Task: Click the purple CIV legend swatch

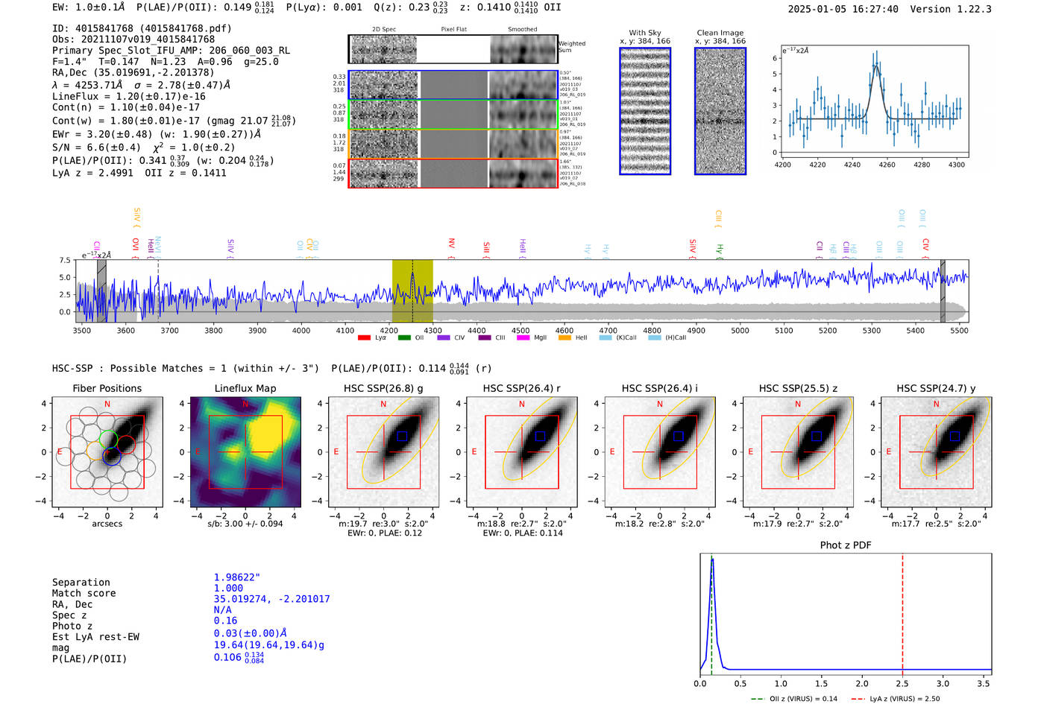Action: click(x=444, y=337)
